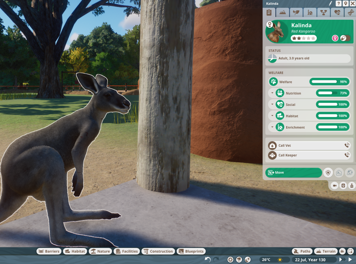Image resolution: width=356 pixels, height=264 pixels.
Task: Switch to the terrain mountain tab
Action: click(x=283, y=13)
